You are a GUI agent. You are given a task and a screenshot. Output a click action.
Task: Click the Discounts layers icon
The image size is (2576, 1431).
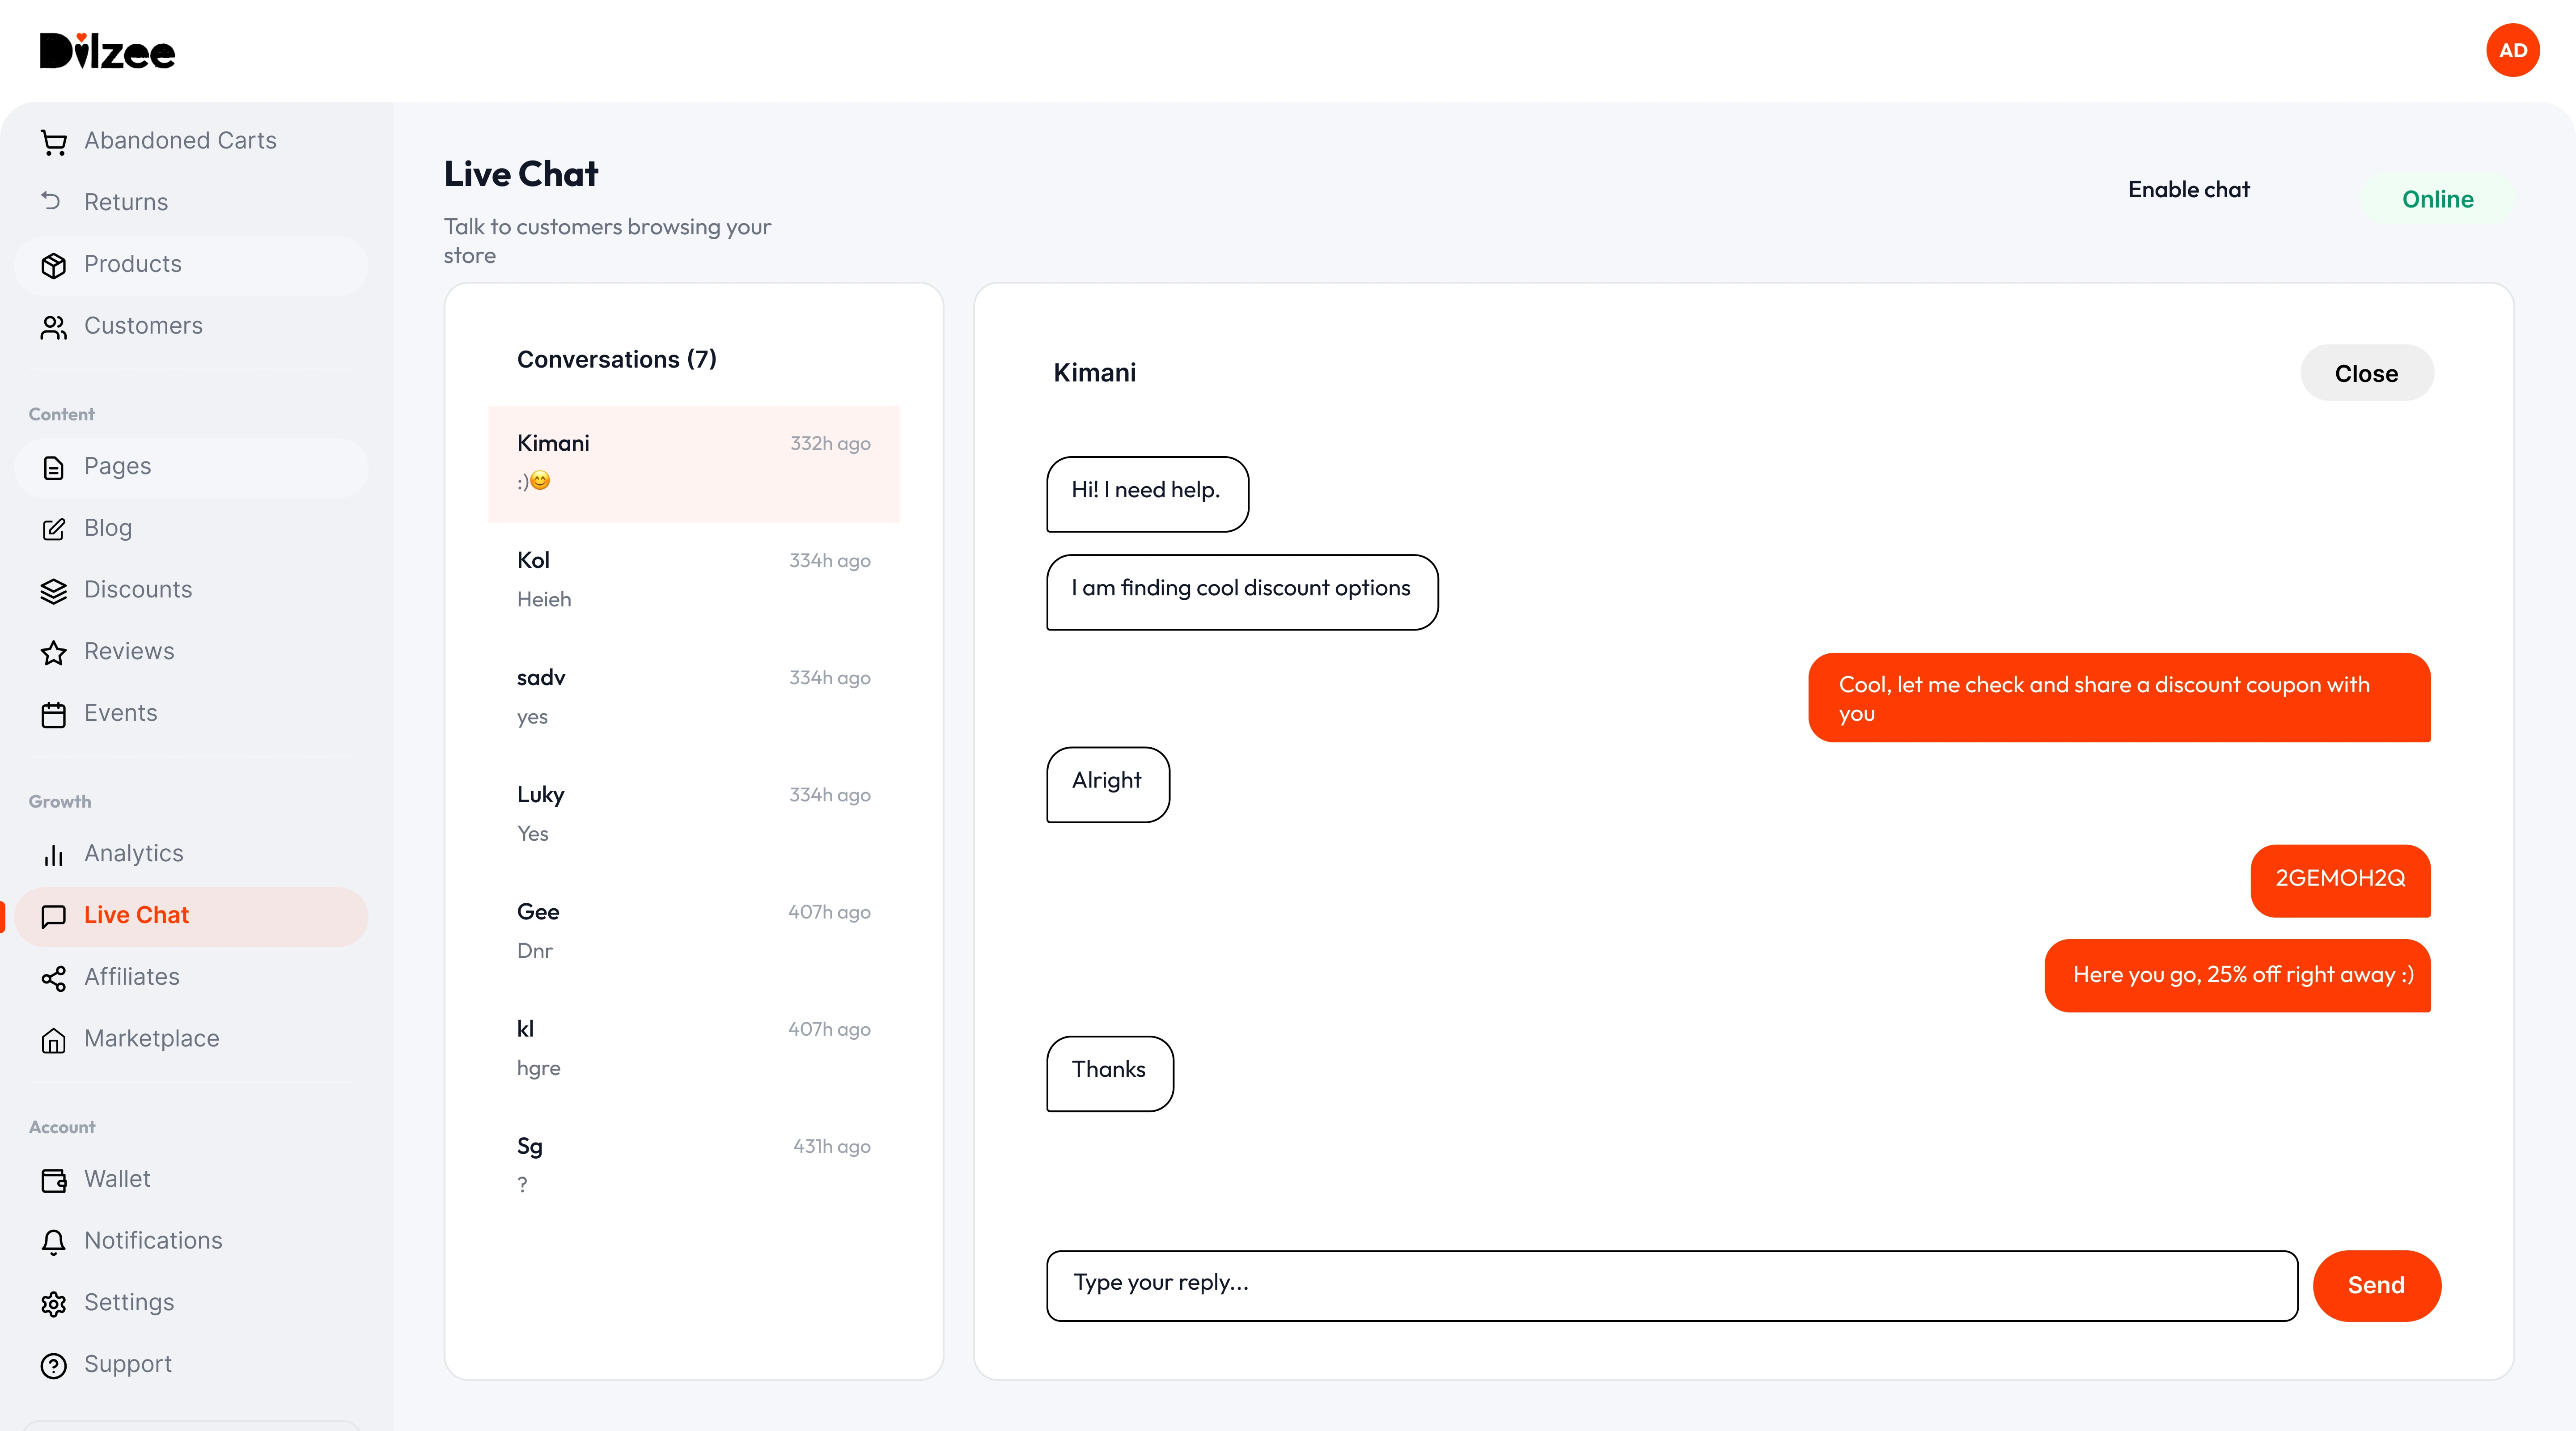click(54, 591)
